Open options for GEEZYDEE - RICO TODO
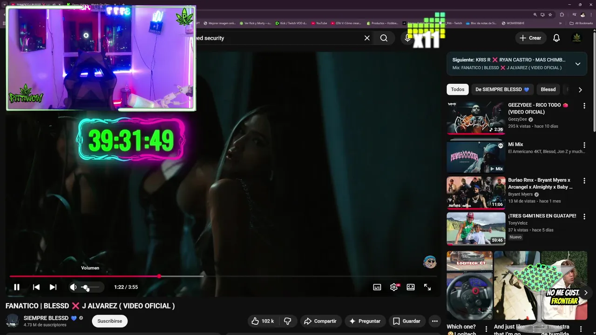The height and width of the screenshot is (335, 596). pyautogui.click(x=584, y=106)
